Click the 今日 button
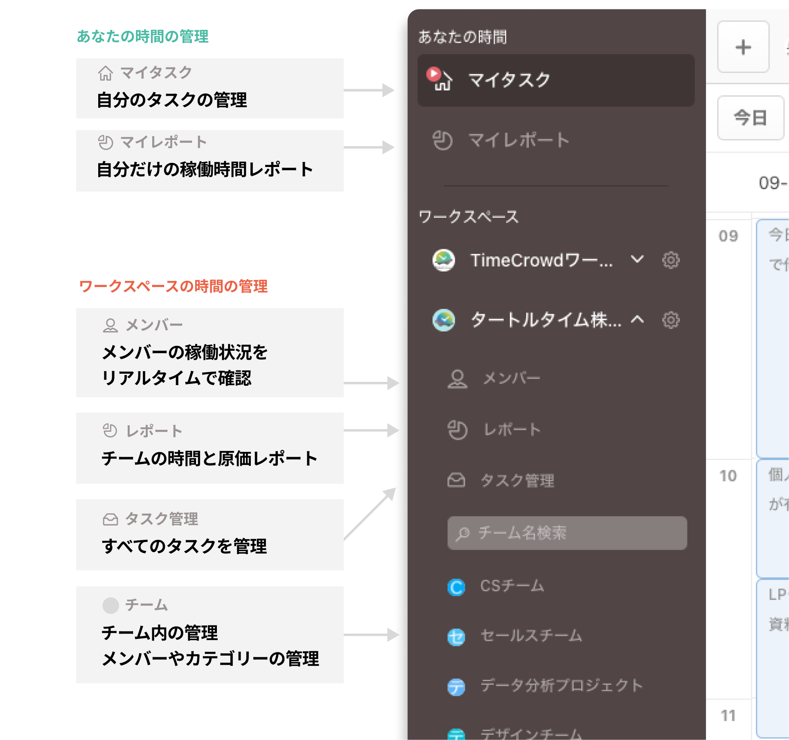789x740 pixels. click(750, 119)
